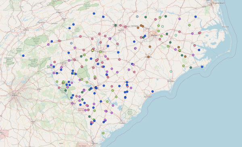Select the grey-blue marker in the western foothills
The width and height of the screenshot is (242, 147).
click(x=71, y=43)
